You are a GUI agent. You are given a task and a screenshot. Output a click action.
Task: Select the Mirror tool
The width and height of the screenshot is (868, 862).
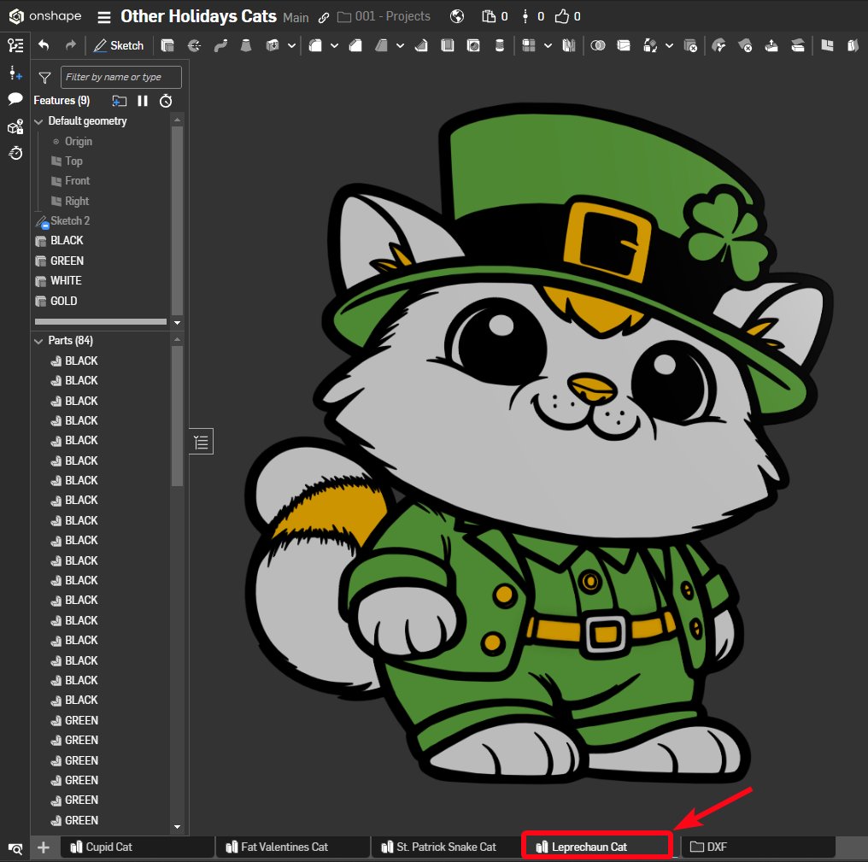click(569, 45)
